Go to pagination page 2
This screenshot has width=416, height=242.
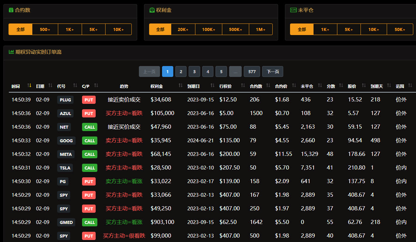181,71
